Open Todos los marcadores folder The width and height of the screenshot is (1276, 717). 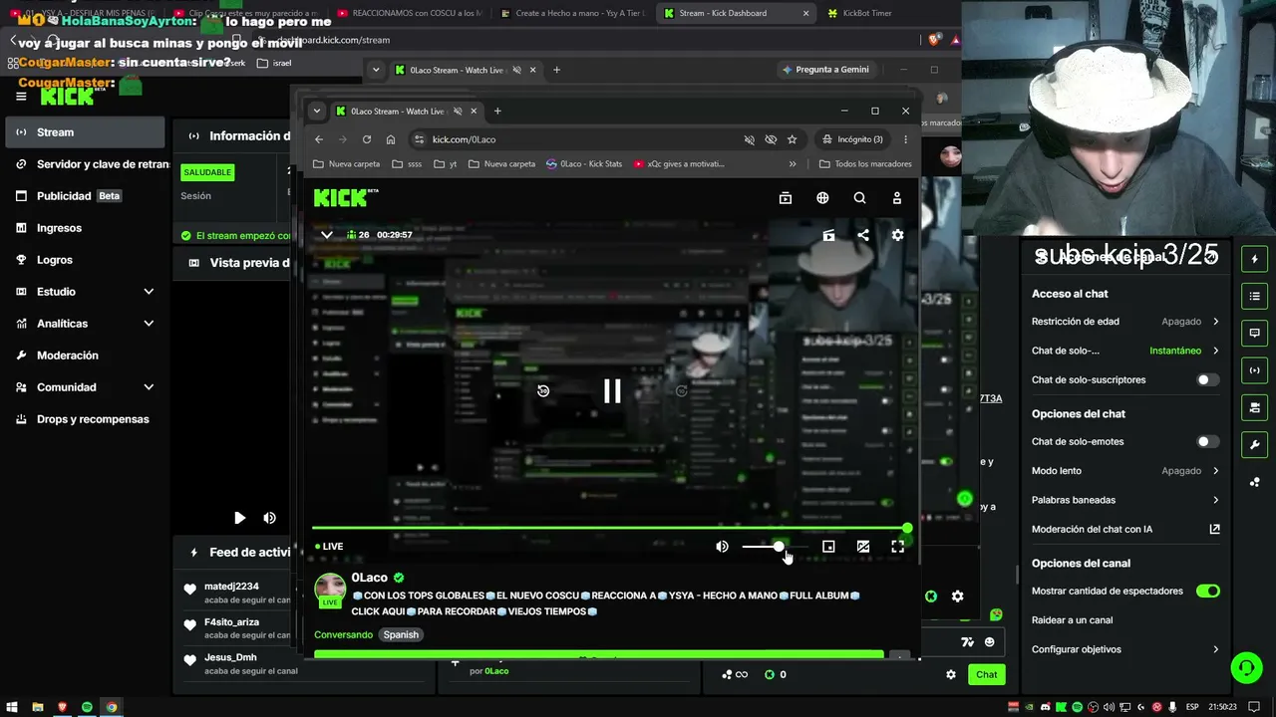pyautogui.click(x=865, y=164)
